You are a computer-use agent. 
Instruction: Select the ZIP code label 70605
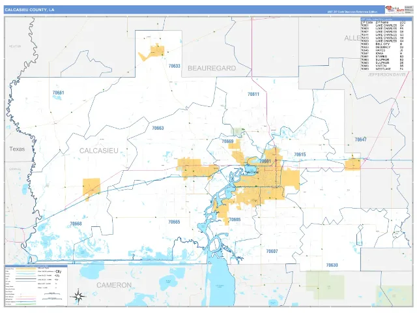(x=235, y=220)
